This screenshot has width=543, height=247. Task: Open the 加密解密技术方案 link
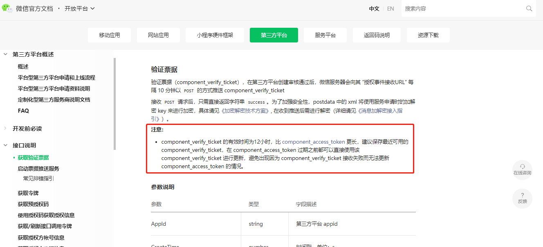tap(245, 111)
